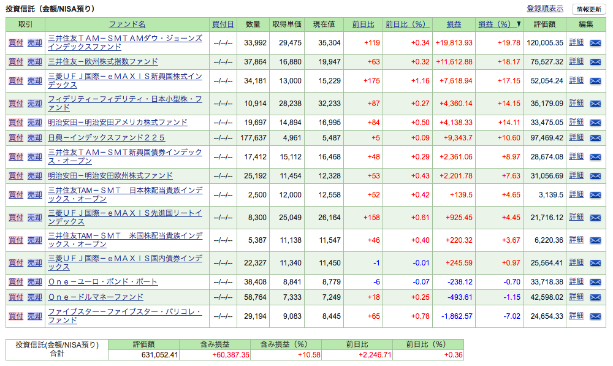The width and height of the screenshot is (613, 366).
Task: Click 買付 for eMAXIS新興国株式インデックス
Action: click(16, 81)
